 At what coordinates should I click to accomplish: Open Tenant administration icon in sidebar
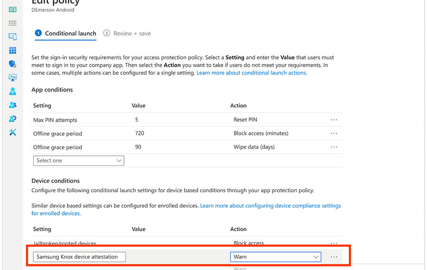click(x=12, y=118)
